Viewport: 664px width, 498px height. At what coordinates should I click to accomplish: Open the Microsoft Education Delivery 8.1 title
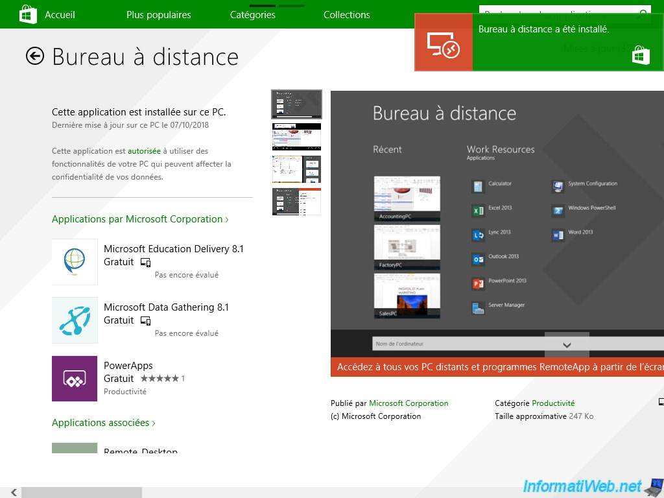point(174,249)
